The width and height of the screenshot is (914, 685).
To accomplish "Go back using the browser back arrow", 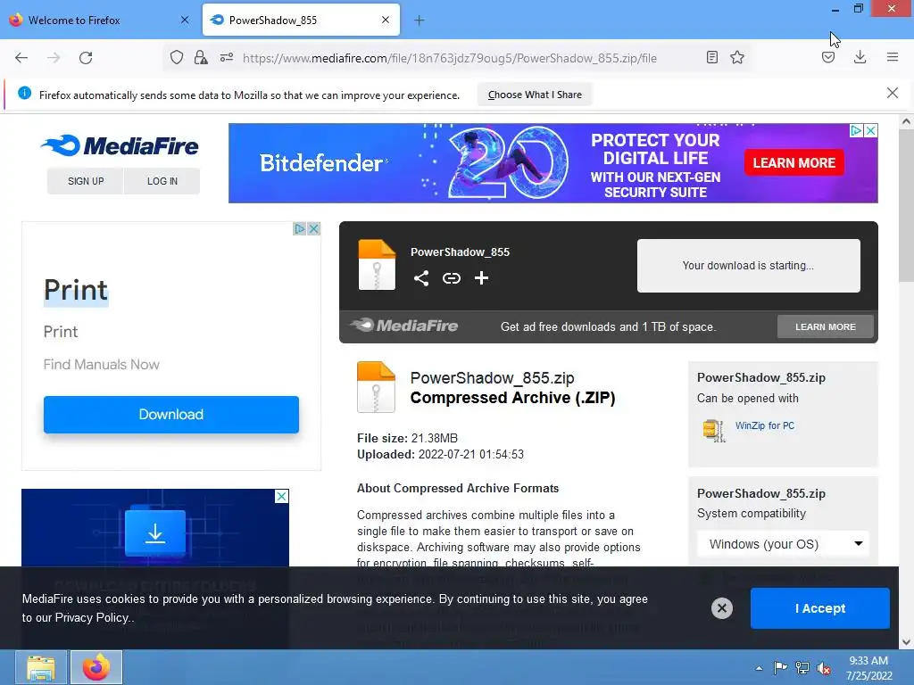I will point(21,58).
